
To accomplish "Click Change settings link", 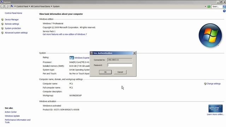I will click(213, 84).
